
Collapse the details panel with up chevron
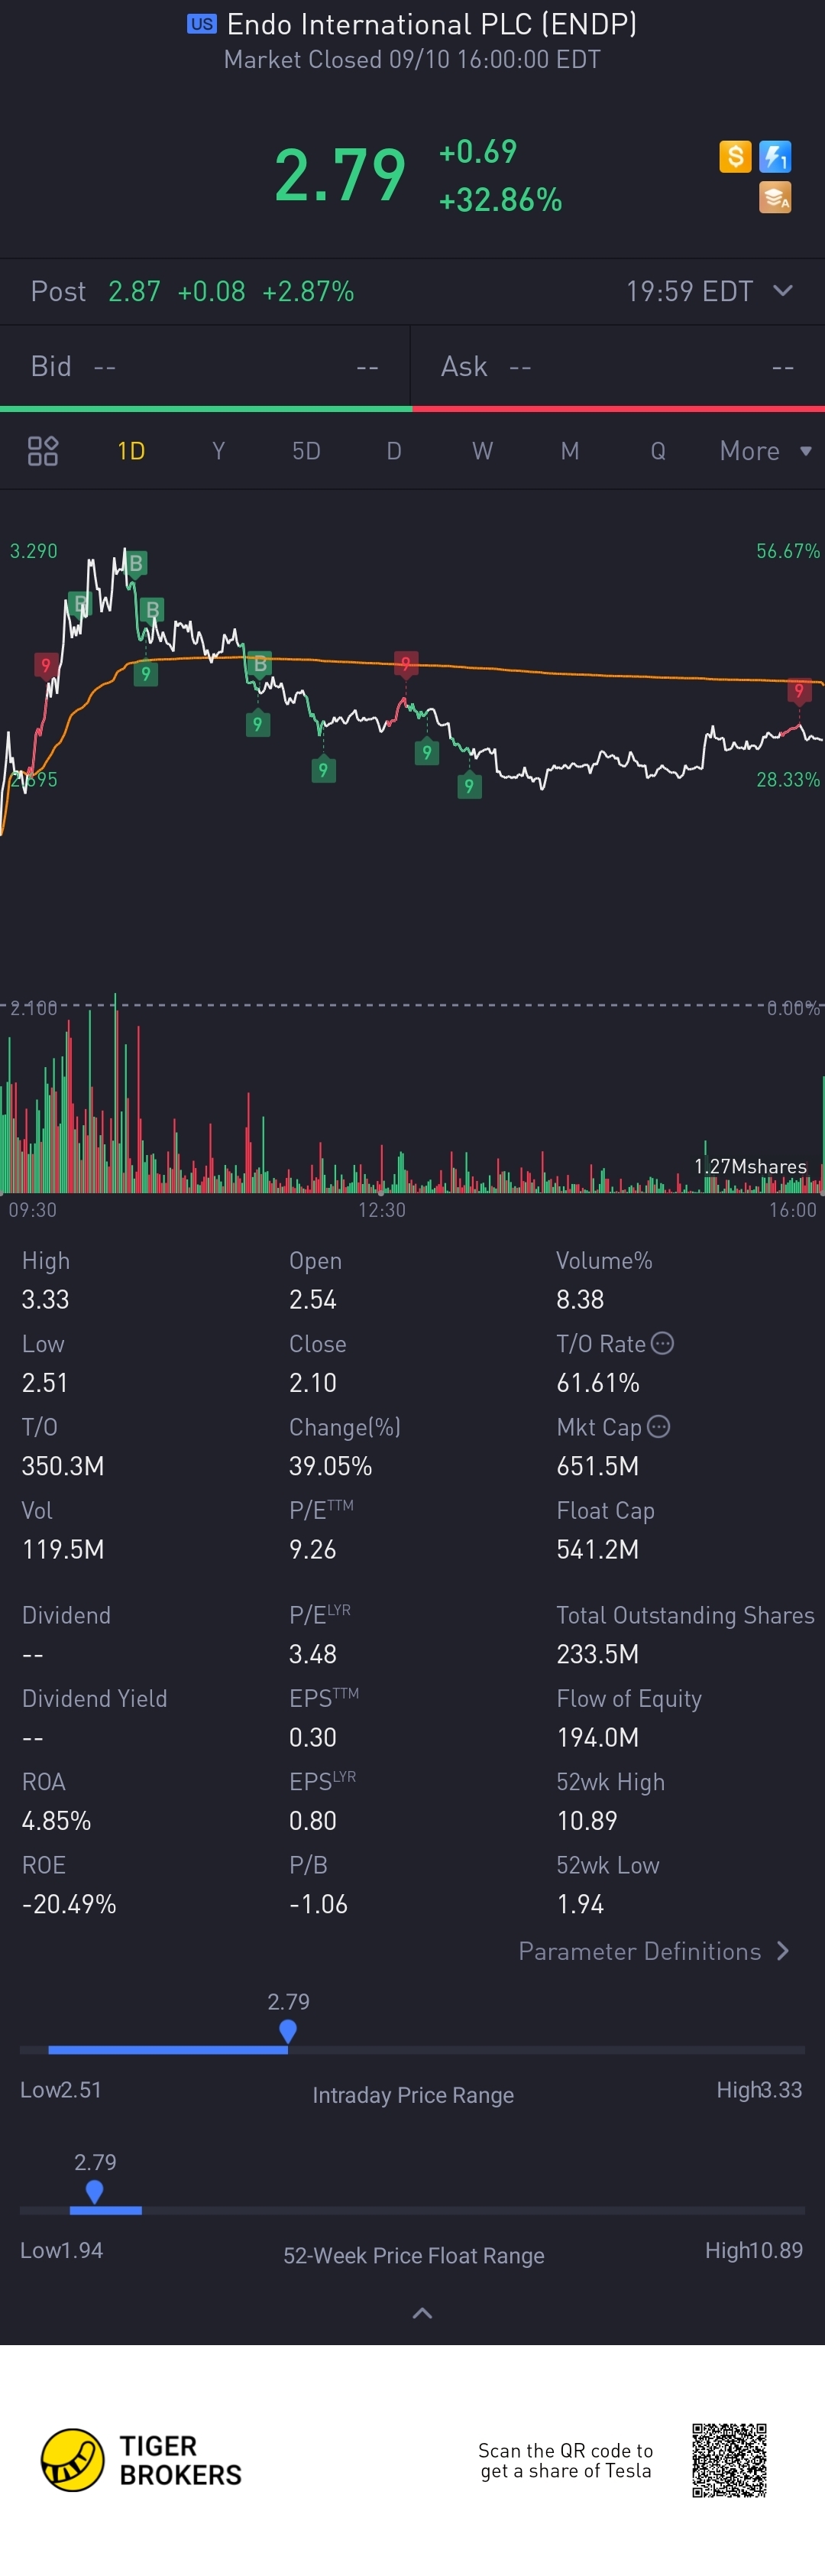coord(422,2313)
